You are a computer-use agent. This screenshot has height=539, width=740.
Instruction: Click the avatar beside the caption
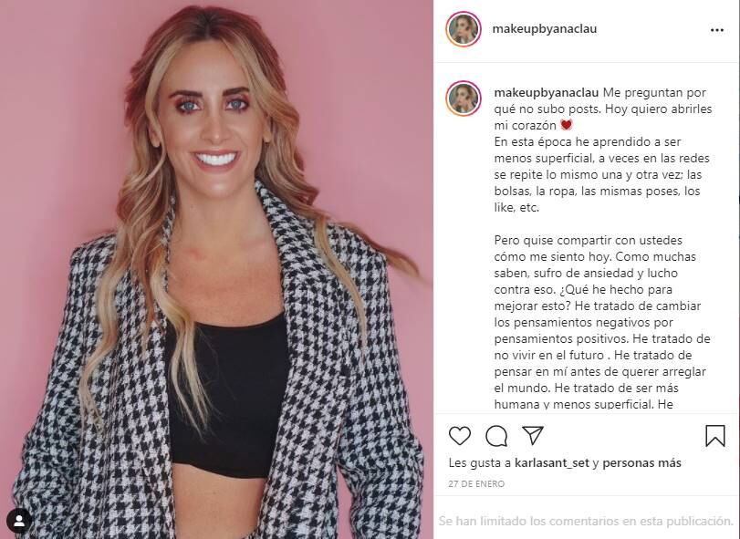coord(464,98)
